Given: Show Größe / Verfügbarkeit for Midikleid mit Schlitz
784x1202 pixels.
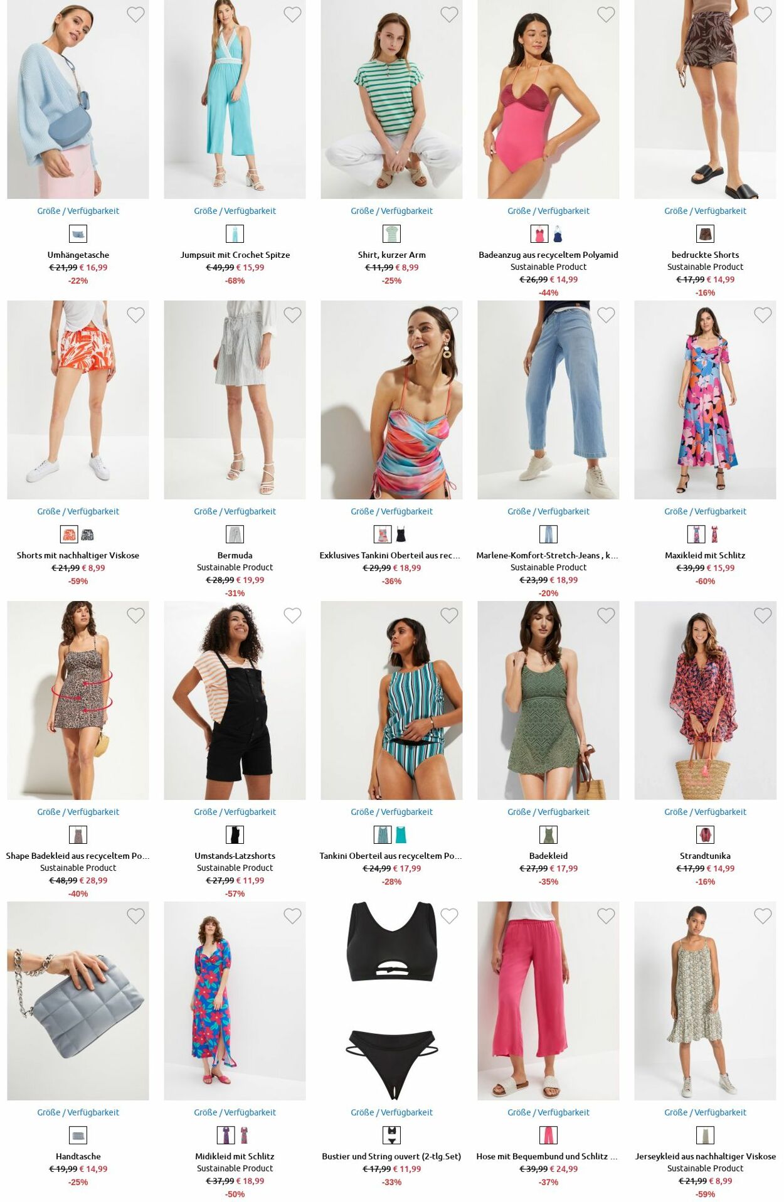Looking at the screenshot, I should (235, 1112).
